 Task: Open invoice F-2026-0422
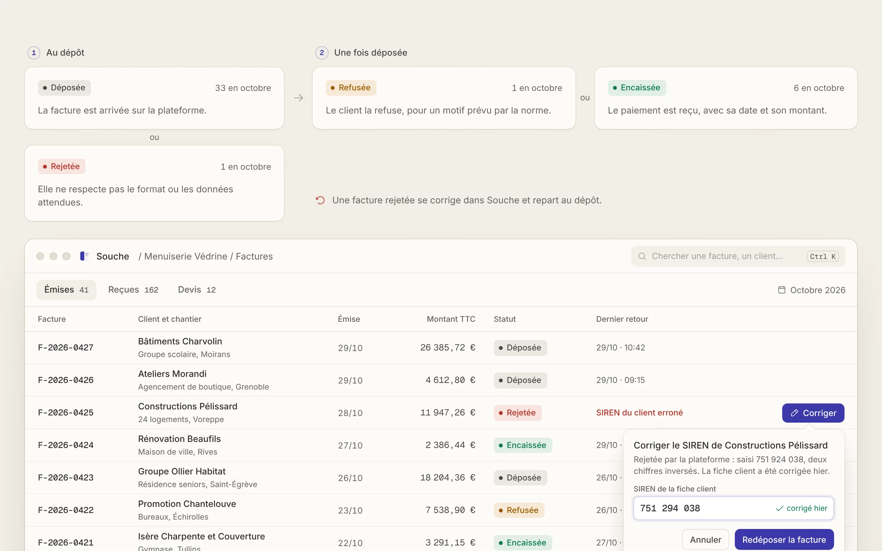click(66, 510)
